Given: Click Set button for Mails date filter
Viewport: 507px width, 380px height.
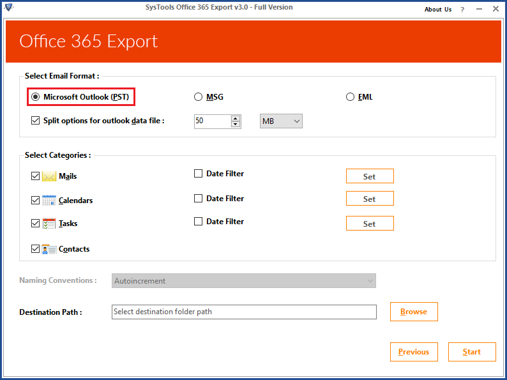Looking at the screenshot, I should pyautogui.click(x=370, y=176).
